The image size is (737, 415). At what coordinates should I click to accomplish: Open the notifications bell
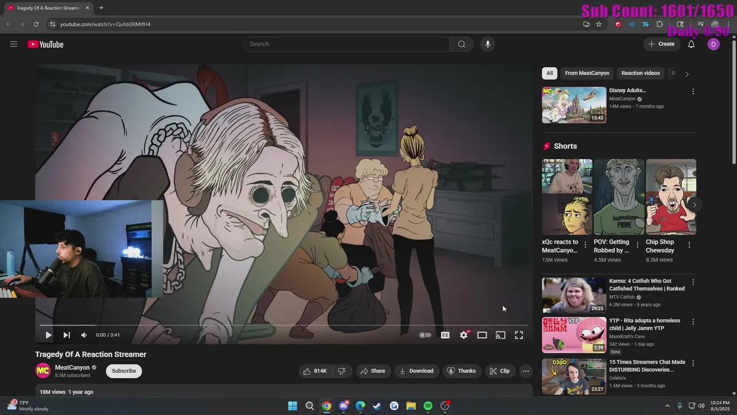click(x=692, y=44)
